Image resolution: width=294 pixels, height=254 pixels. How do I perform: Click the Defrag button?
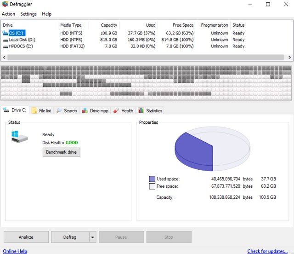pyautogui.click(x=70, y=237)
